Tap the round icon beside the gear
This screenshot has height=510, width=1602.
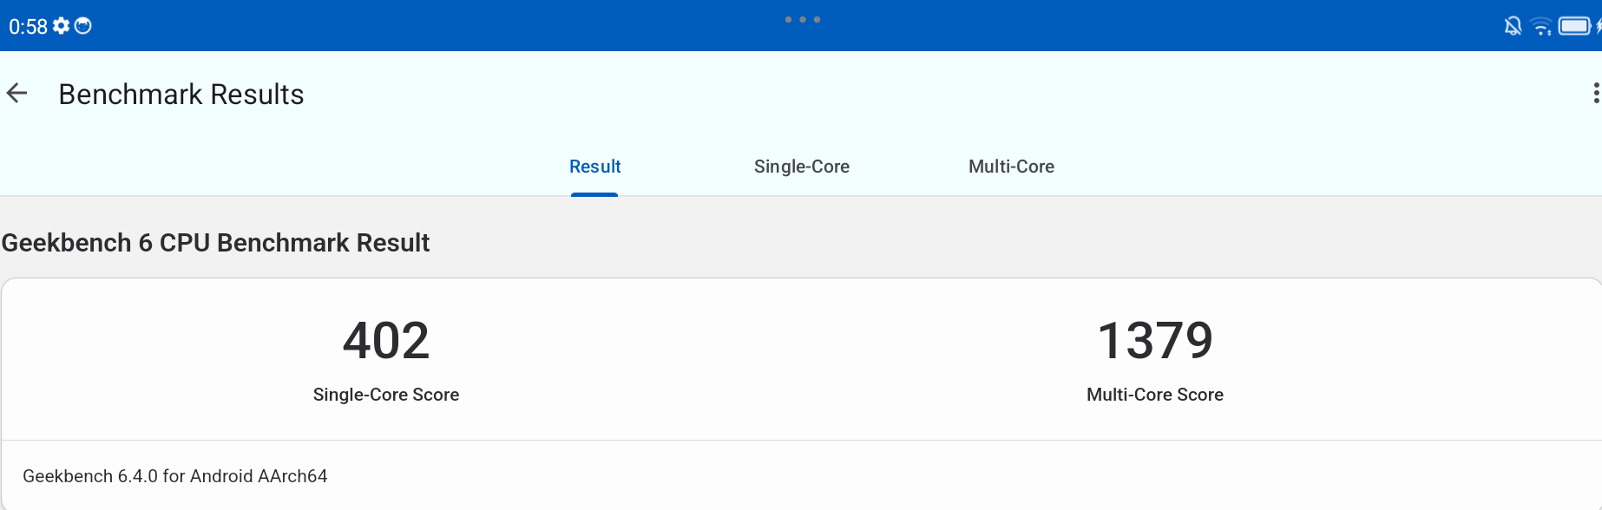point(83,26)
